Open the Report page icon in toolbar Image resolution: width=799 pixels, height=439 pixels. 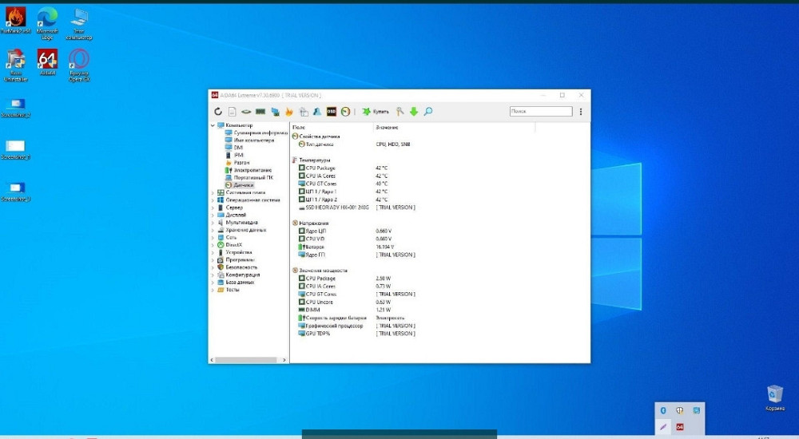[232, 112]
